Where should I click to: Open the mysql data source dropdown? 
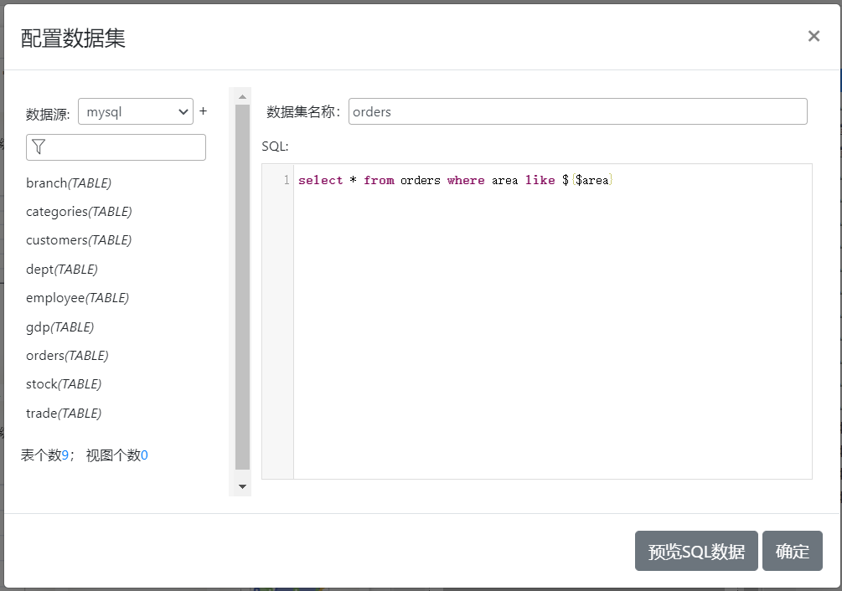(136, 111)
